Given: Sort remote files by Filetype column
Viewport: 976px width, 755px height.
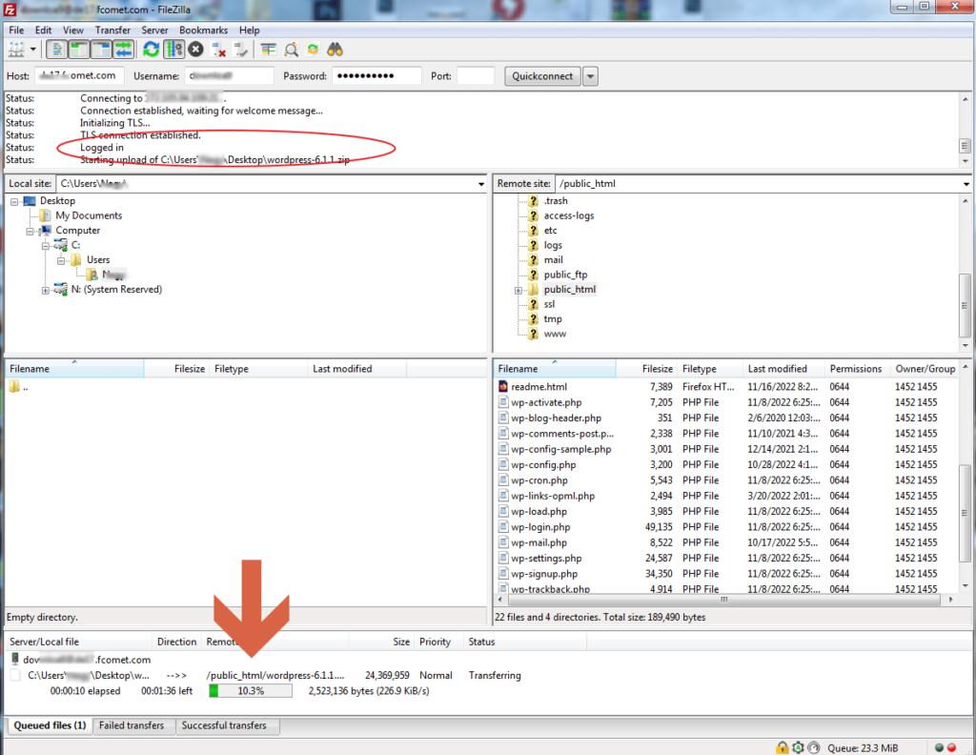Looking at the screenshot, I should pyautogui.click(x=709, y=369).
